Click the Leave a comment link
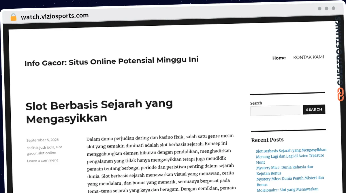The width and height of the screenshot is (346, 193). pos(42,160)
